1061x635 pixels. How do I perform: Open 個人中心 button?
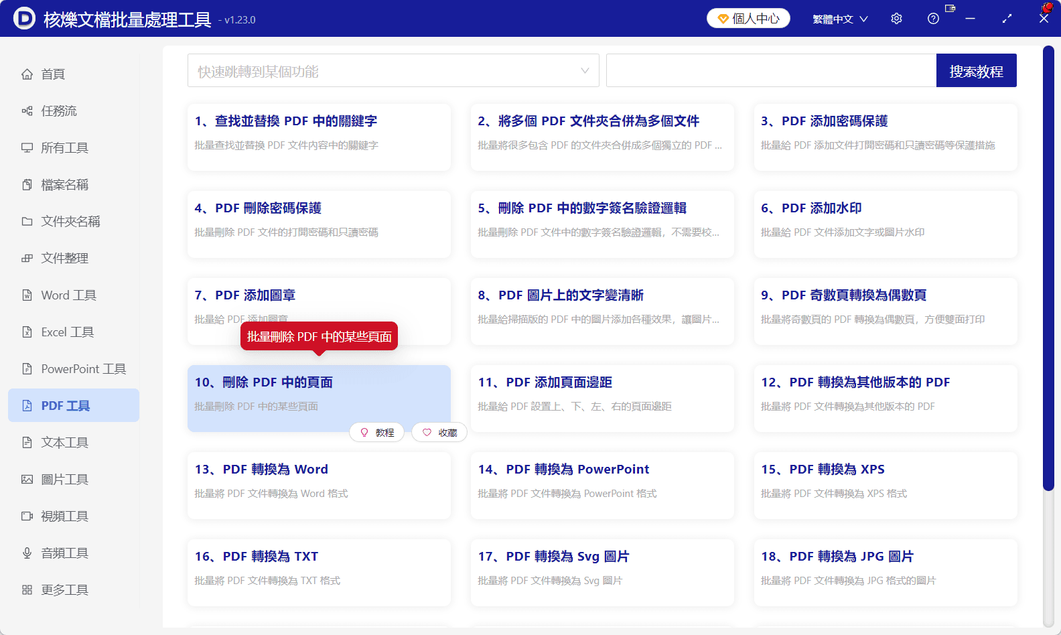[748, 19]
